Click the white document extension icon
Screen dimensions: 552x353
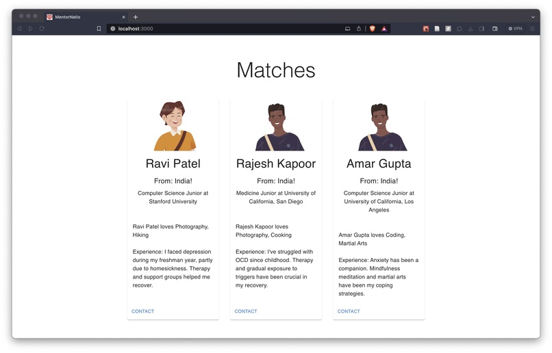437,29
